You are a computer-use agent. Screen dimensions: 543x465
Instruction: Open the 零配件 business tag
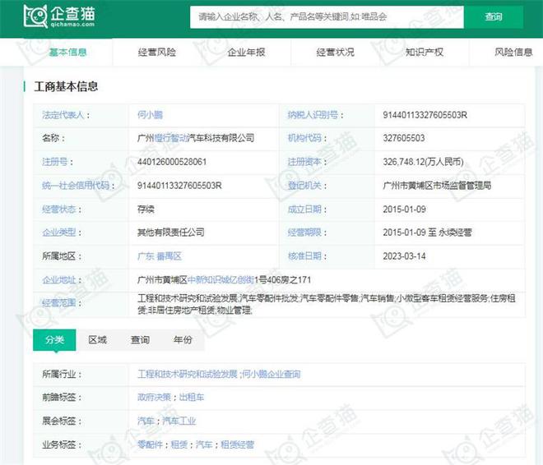150,444
